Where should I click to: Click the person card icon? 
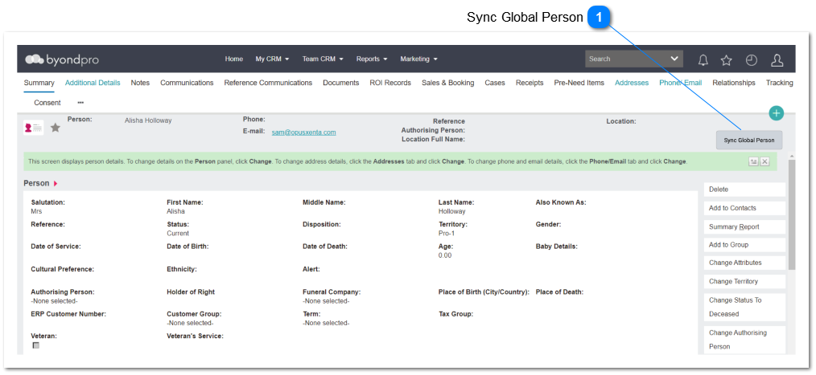(x=33, y=127)
